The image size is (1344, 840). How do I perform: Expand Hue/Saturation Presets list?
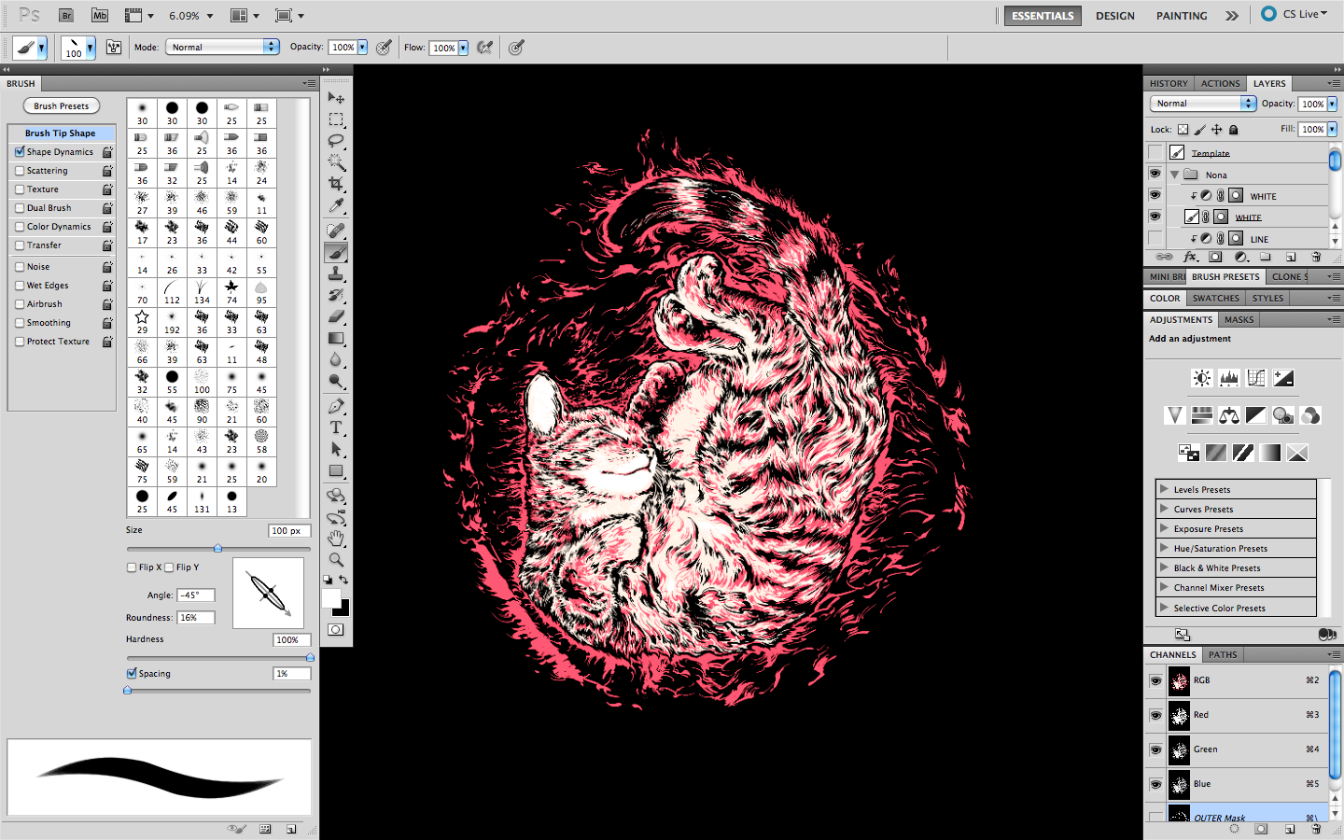pos(1164,548)
